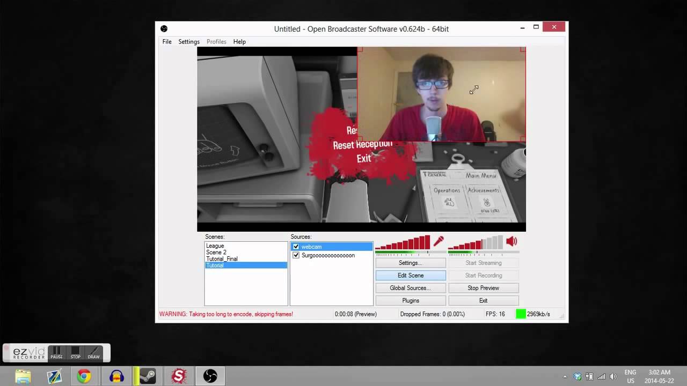Click the Exit button
The image size is (687, 386).
pyautogui.click(x=484, y=300)
